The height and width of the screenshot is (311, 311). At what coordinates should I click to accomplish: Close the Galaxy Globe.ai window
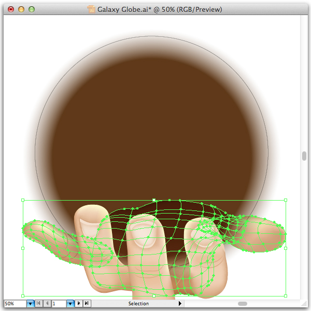coord(11,9)
